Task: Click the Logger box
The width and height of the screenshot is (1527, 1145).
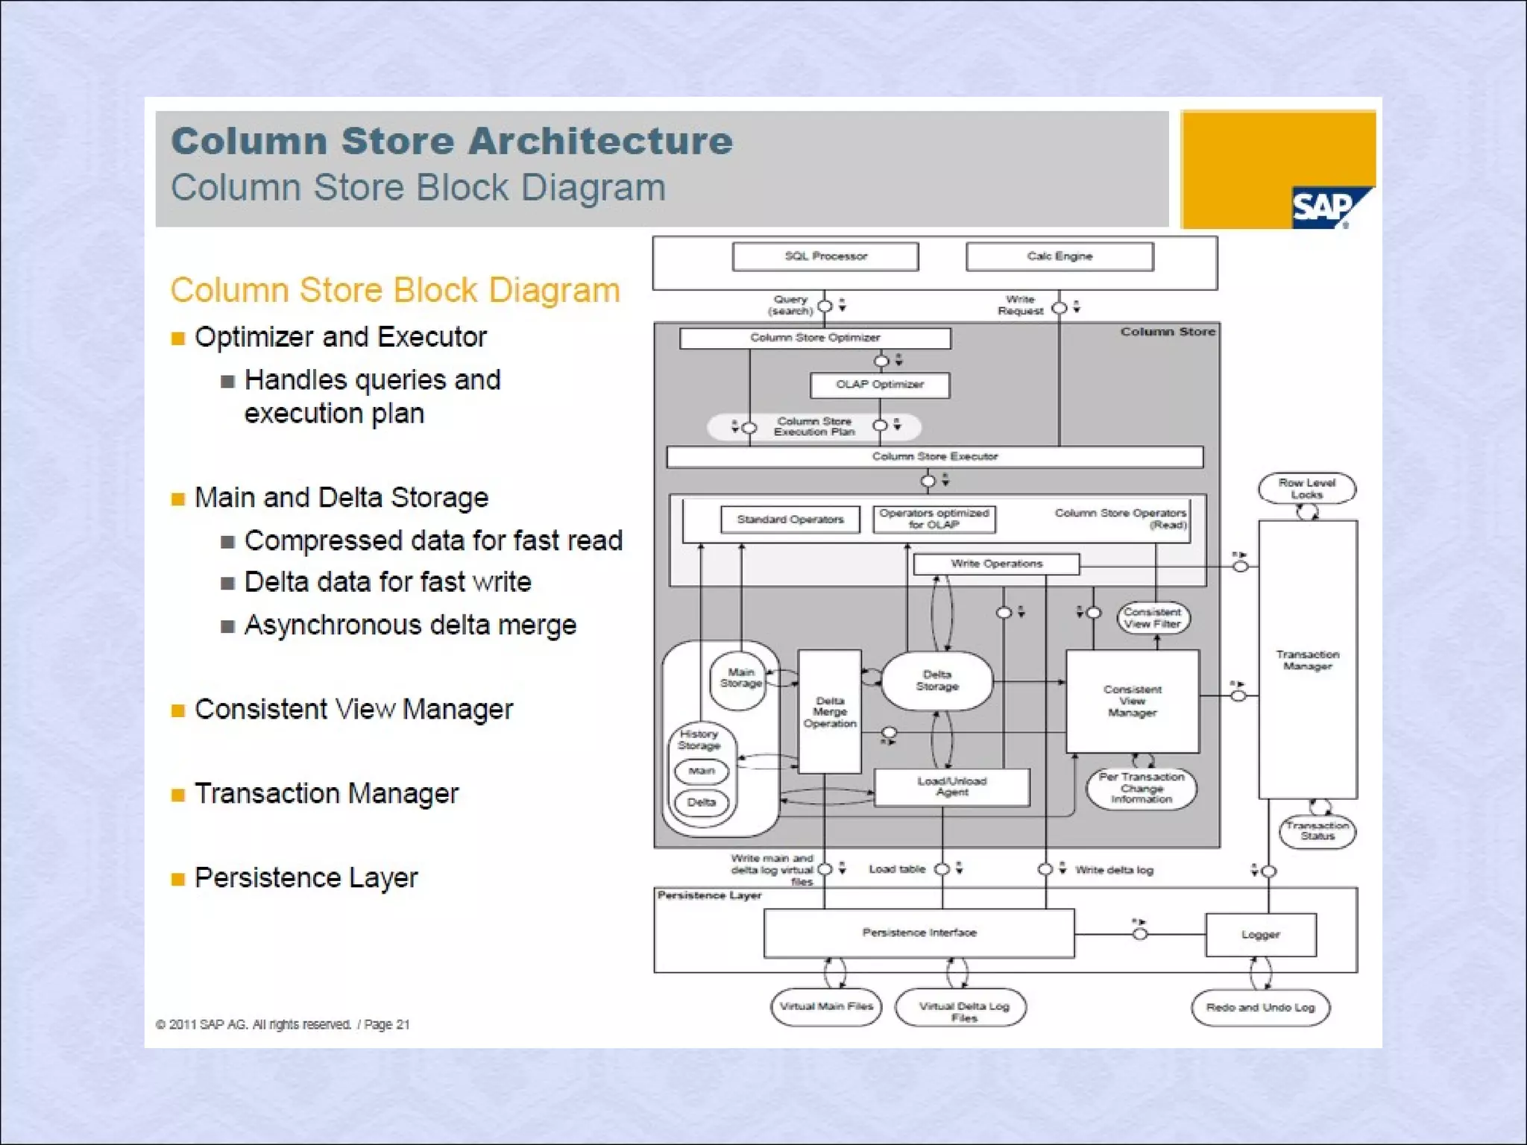Action: tap(1260, 934)
